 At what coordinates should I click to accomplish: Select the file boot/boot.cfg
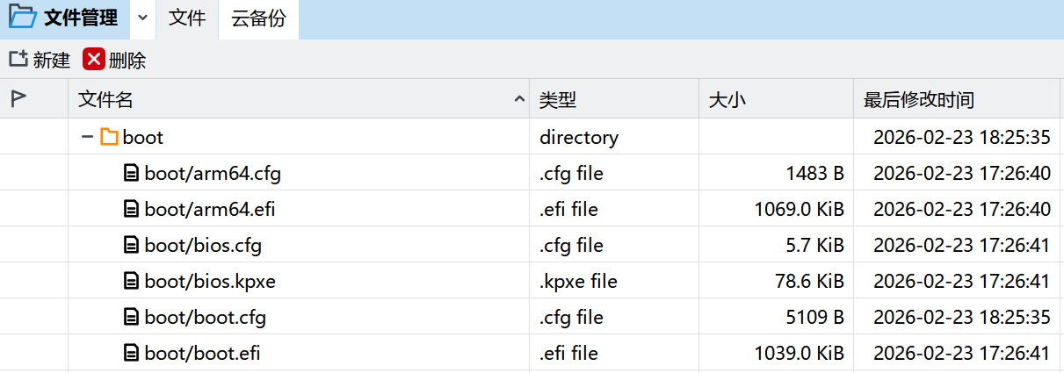[x=206, y=317]
